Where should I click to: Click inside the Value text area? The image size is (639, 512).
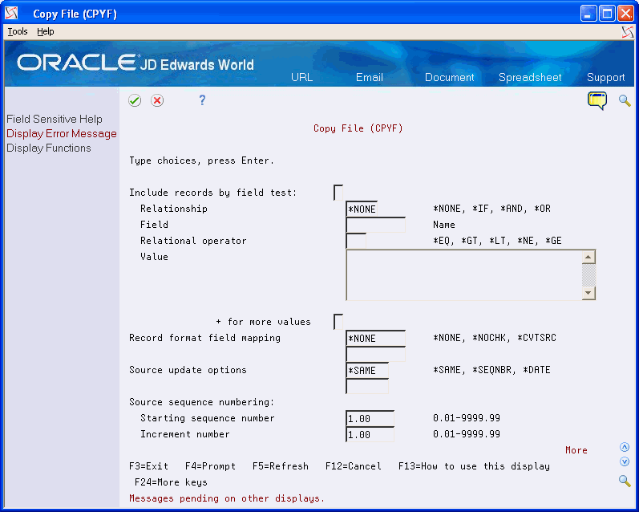pyautogui.click(x=463, y=275)
